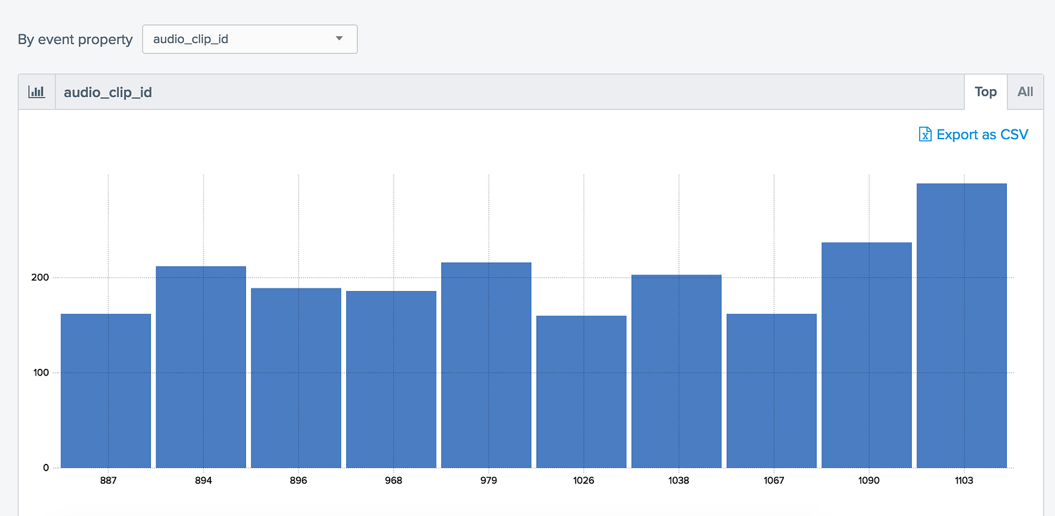Select the bar for clip 887

click(105, 391)
